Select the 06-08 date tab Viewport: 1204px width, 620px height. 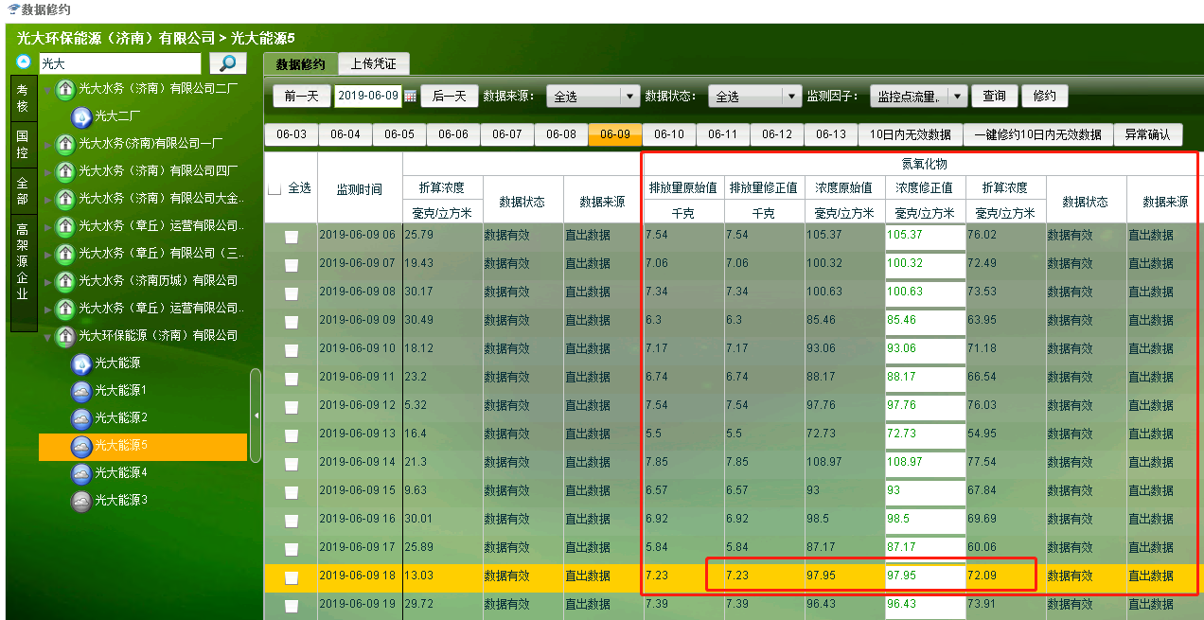tap(561, 134)
